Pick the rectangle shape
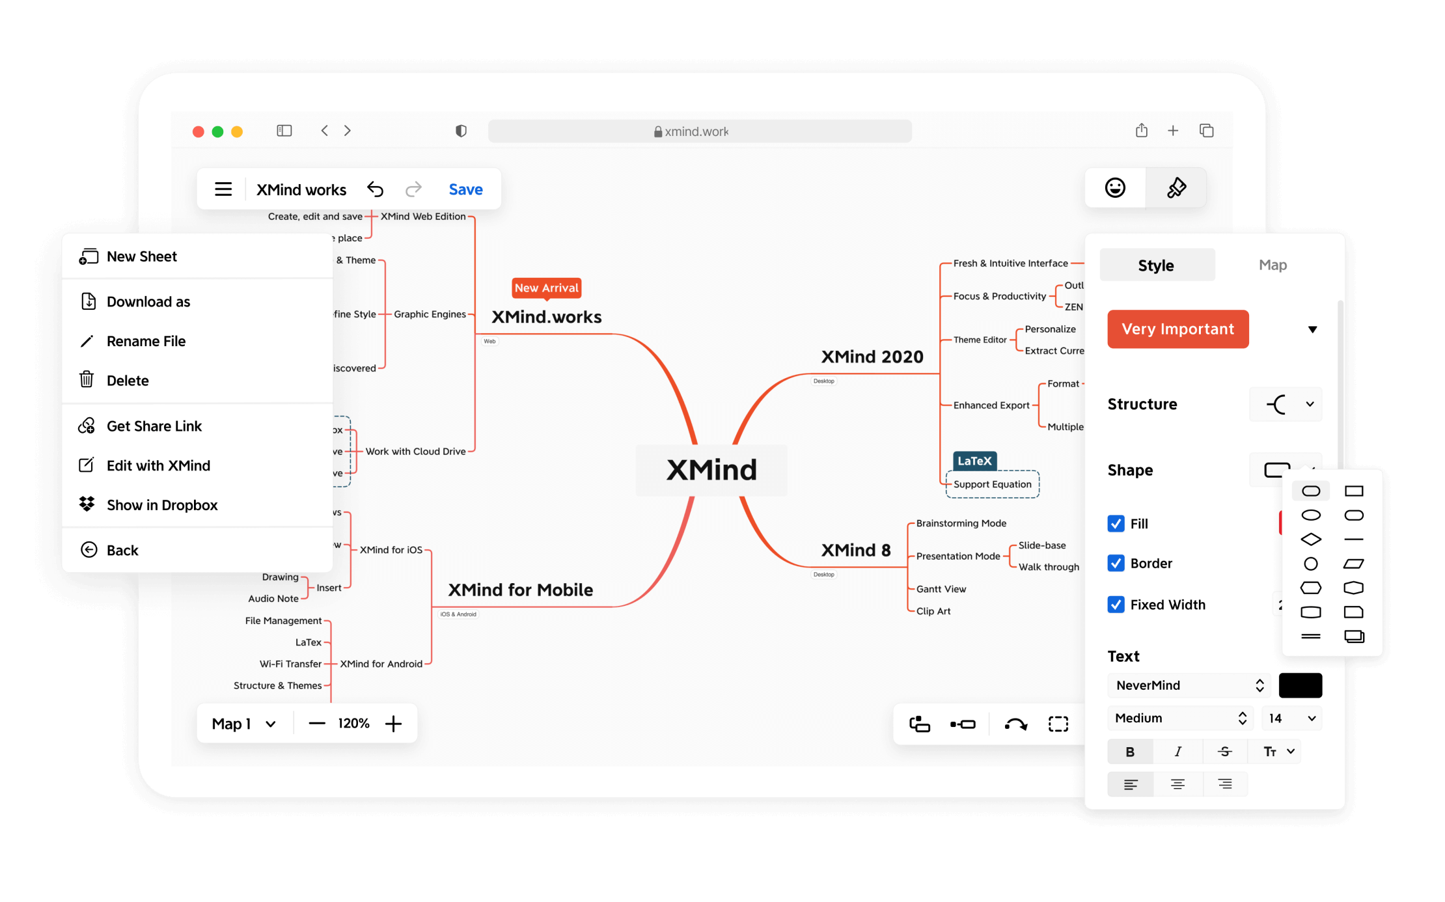The width and height of the screenshot is (1445, 902). (1354, 491)
